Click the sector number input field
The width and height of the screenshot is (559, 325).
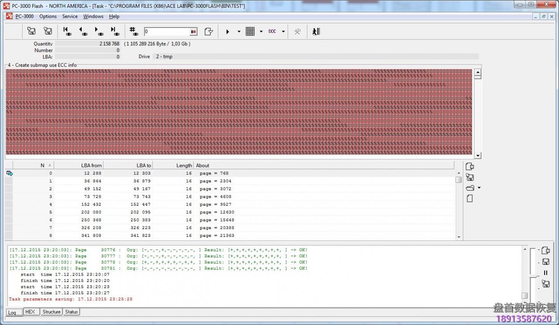click(167, 31)
